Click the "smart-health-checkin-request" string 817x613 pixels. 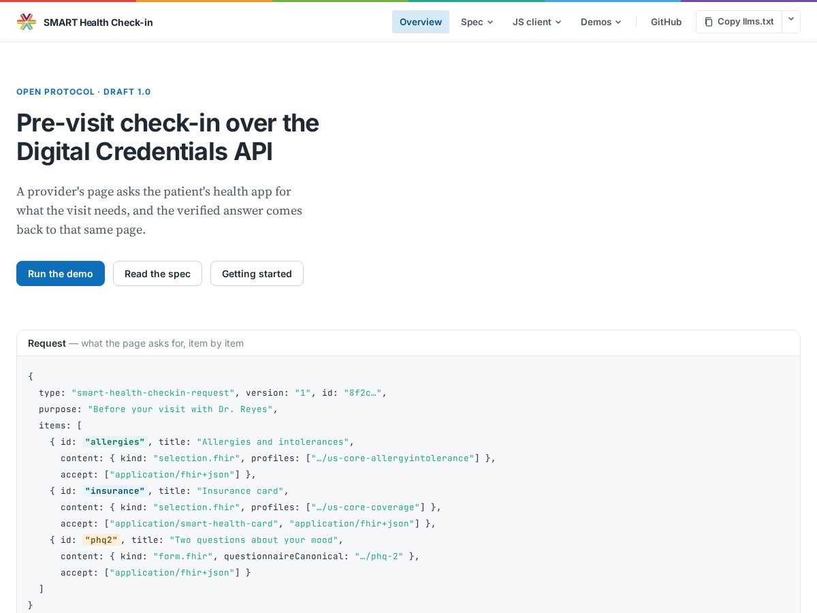tap(153, 392)
